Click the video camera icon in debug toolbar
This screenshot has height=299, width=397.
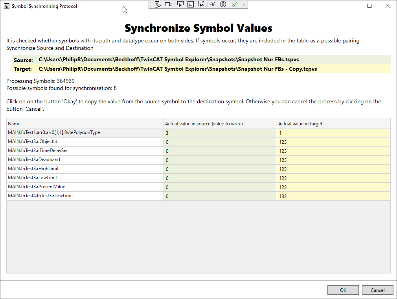(168, 4)
